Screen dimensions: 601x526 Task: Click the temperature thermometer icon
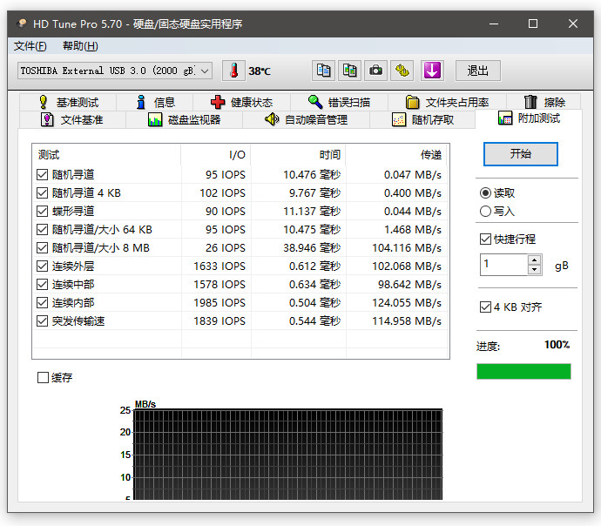click(234, 71)
